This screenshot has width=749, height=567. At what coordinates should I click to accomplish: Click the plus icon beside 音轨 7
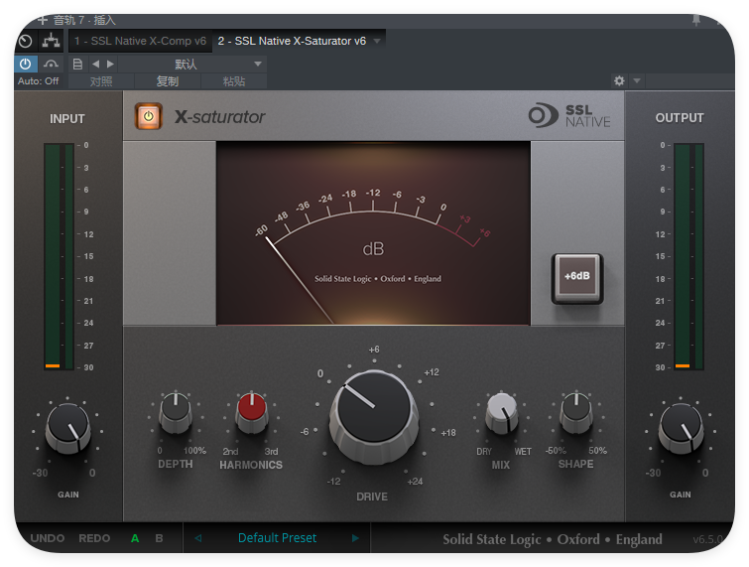coord(43,20)
